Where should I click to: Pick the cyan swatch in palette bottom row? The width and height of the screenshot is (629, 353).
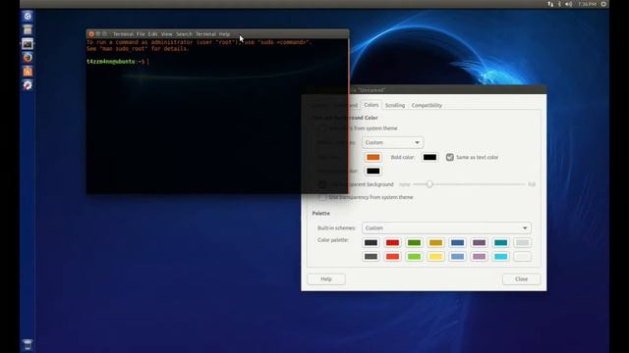(x=500, y=257)
